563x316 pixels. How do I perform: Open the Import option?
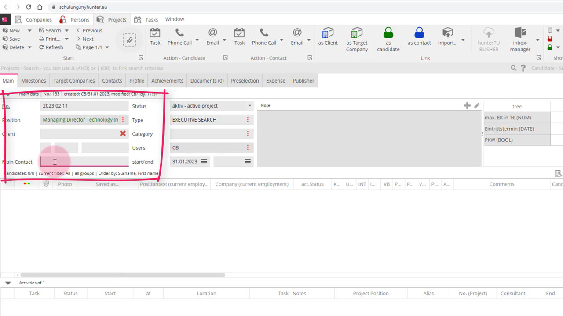[448, 36]
